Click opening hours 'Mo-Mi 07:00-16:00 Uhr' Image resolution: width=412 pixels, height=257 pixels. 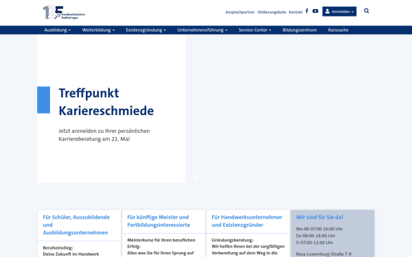point(319,229)
